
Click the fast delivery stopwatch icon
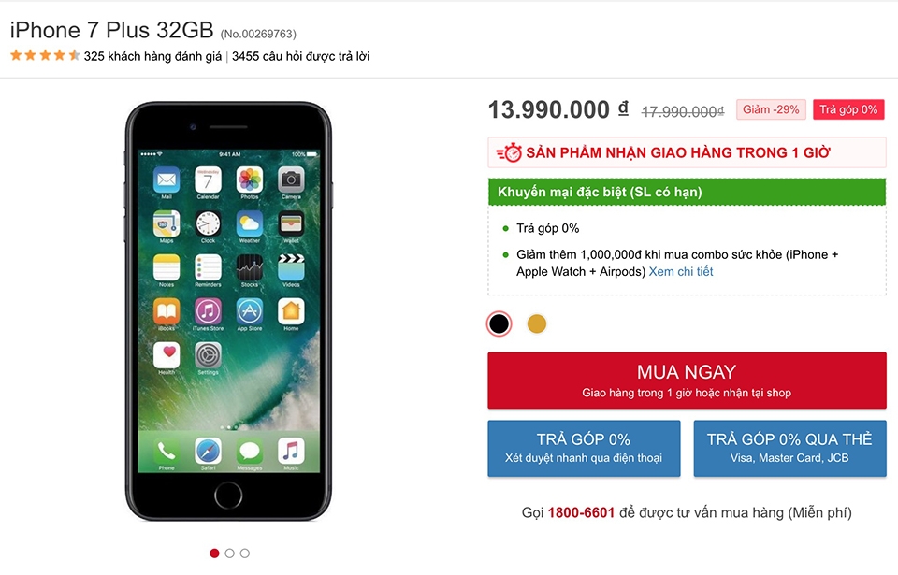tap(509, 153)
